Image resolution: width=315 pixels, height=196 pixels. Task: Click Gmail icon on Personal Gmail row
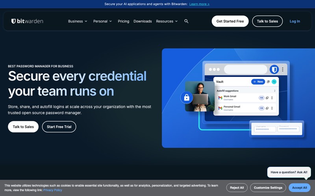pos(220,108)
